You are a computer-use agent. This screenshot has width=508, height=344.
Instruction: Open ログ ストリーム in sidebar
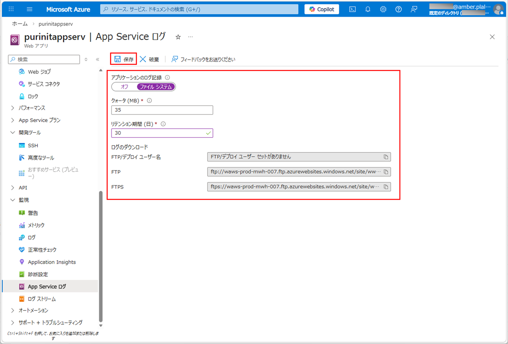[42, 299]
